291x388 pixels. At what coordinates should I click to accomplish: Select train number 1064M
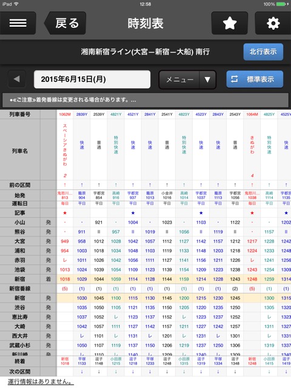(x=252, y=115)
